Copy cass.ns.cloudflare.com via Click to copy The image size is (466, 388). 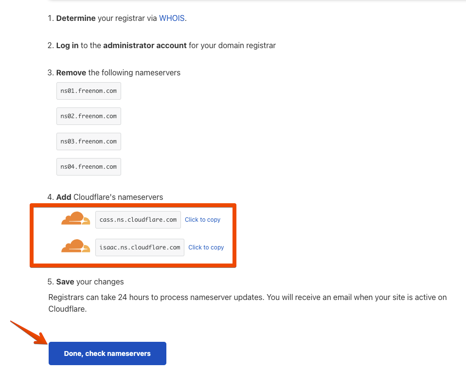click(x=202, y=220)
